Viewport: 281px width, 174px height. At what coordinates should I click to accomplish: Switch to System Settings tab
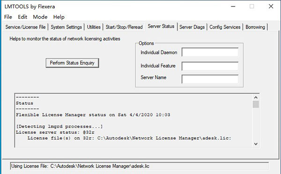pos(66,27)
